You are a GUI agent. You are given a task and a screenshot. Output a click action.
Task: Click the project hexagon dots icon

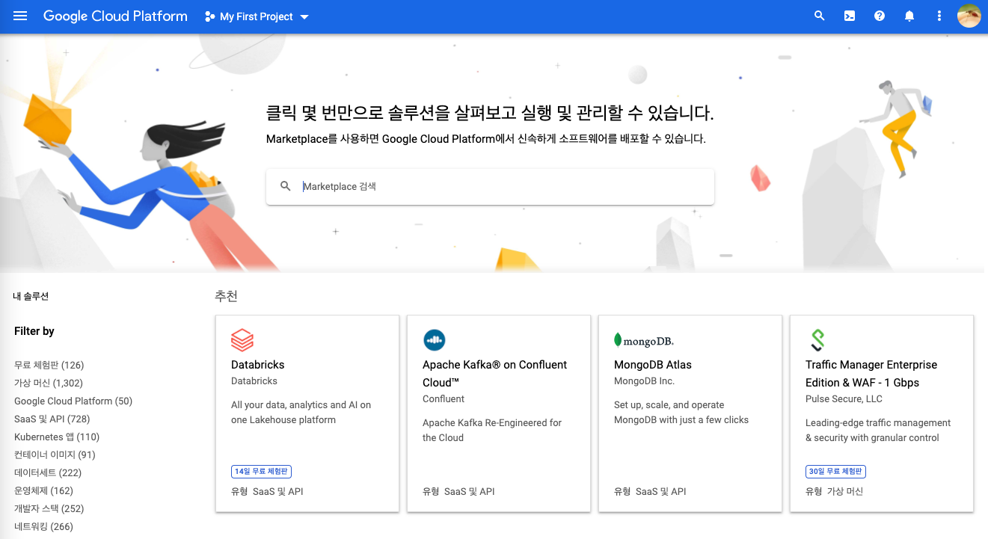pyautogui.click(x=210, y=16)
